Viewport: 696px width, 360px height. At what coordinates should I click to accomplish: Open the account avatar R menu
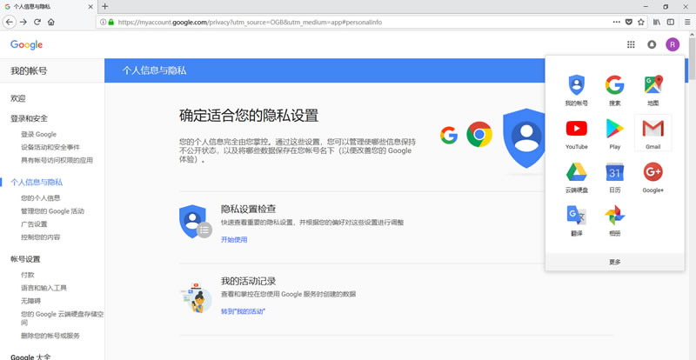click(x=673, y=44)
